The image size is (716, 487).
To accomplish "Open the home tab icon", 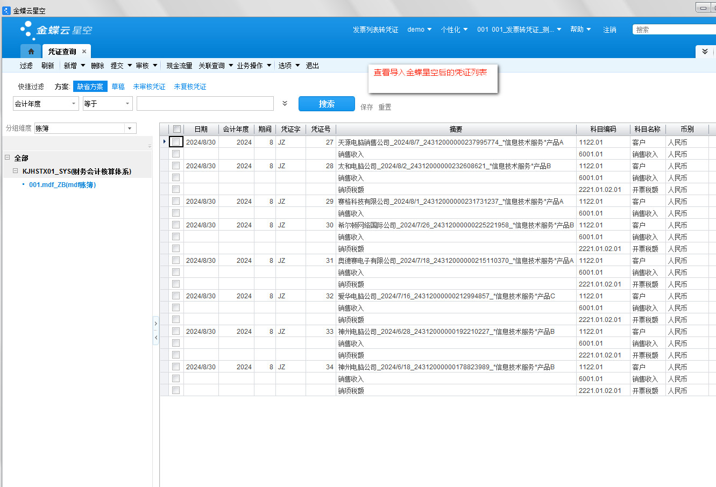I will point(31,52).
